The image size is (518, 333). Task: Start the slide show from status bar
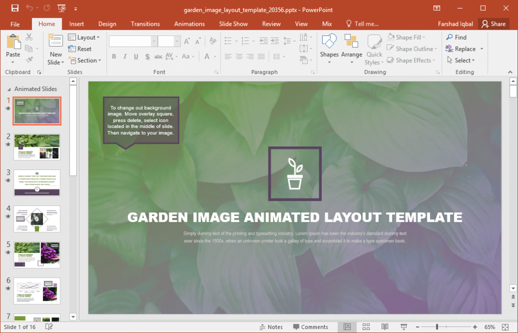pos(403,326)
